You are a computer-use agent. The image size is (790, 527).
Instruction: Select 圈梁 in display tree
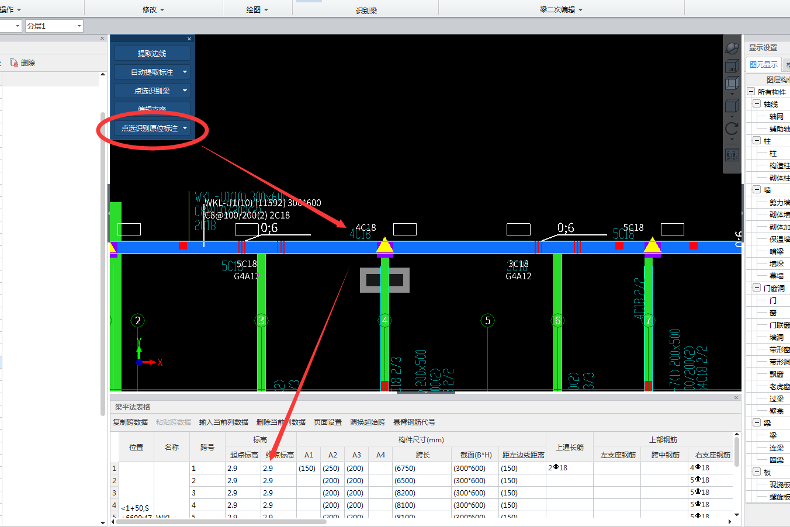pos(777,460)
